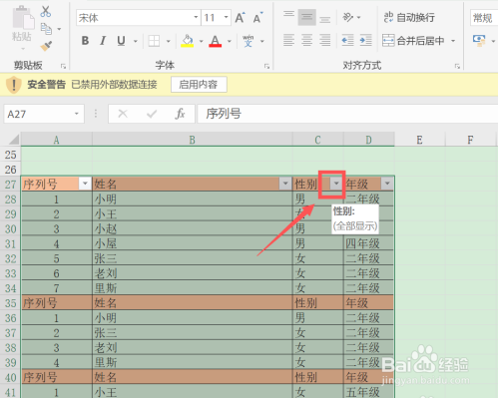The width and height of the screenshot is (498, 398).
Task: Click the Copy icon
Action: [x=46, y=29]
